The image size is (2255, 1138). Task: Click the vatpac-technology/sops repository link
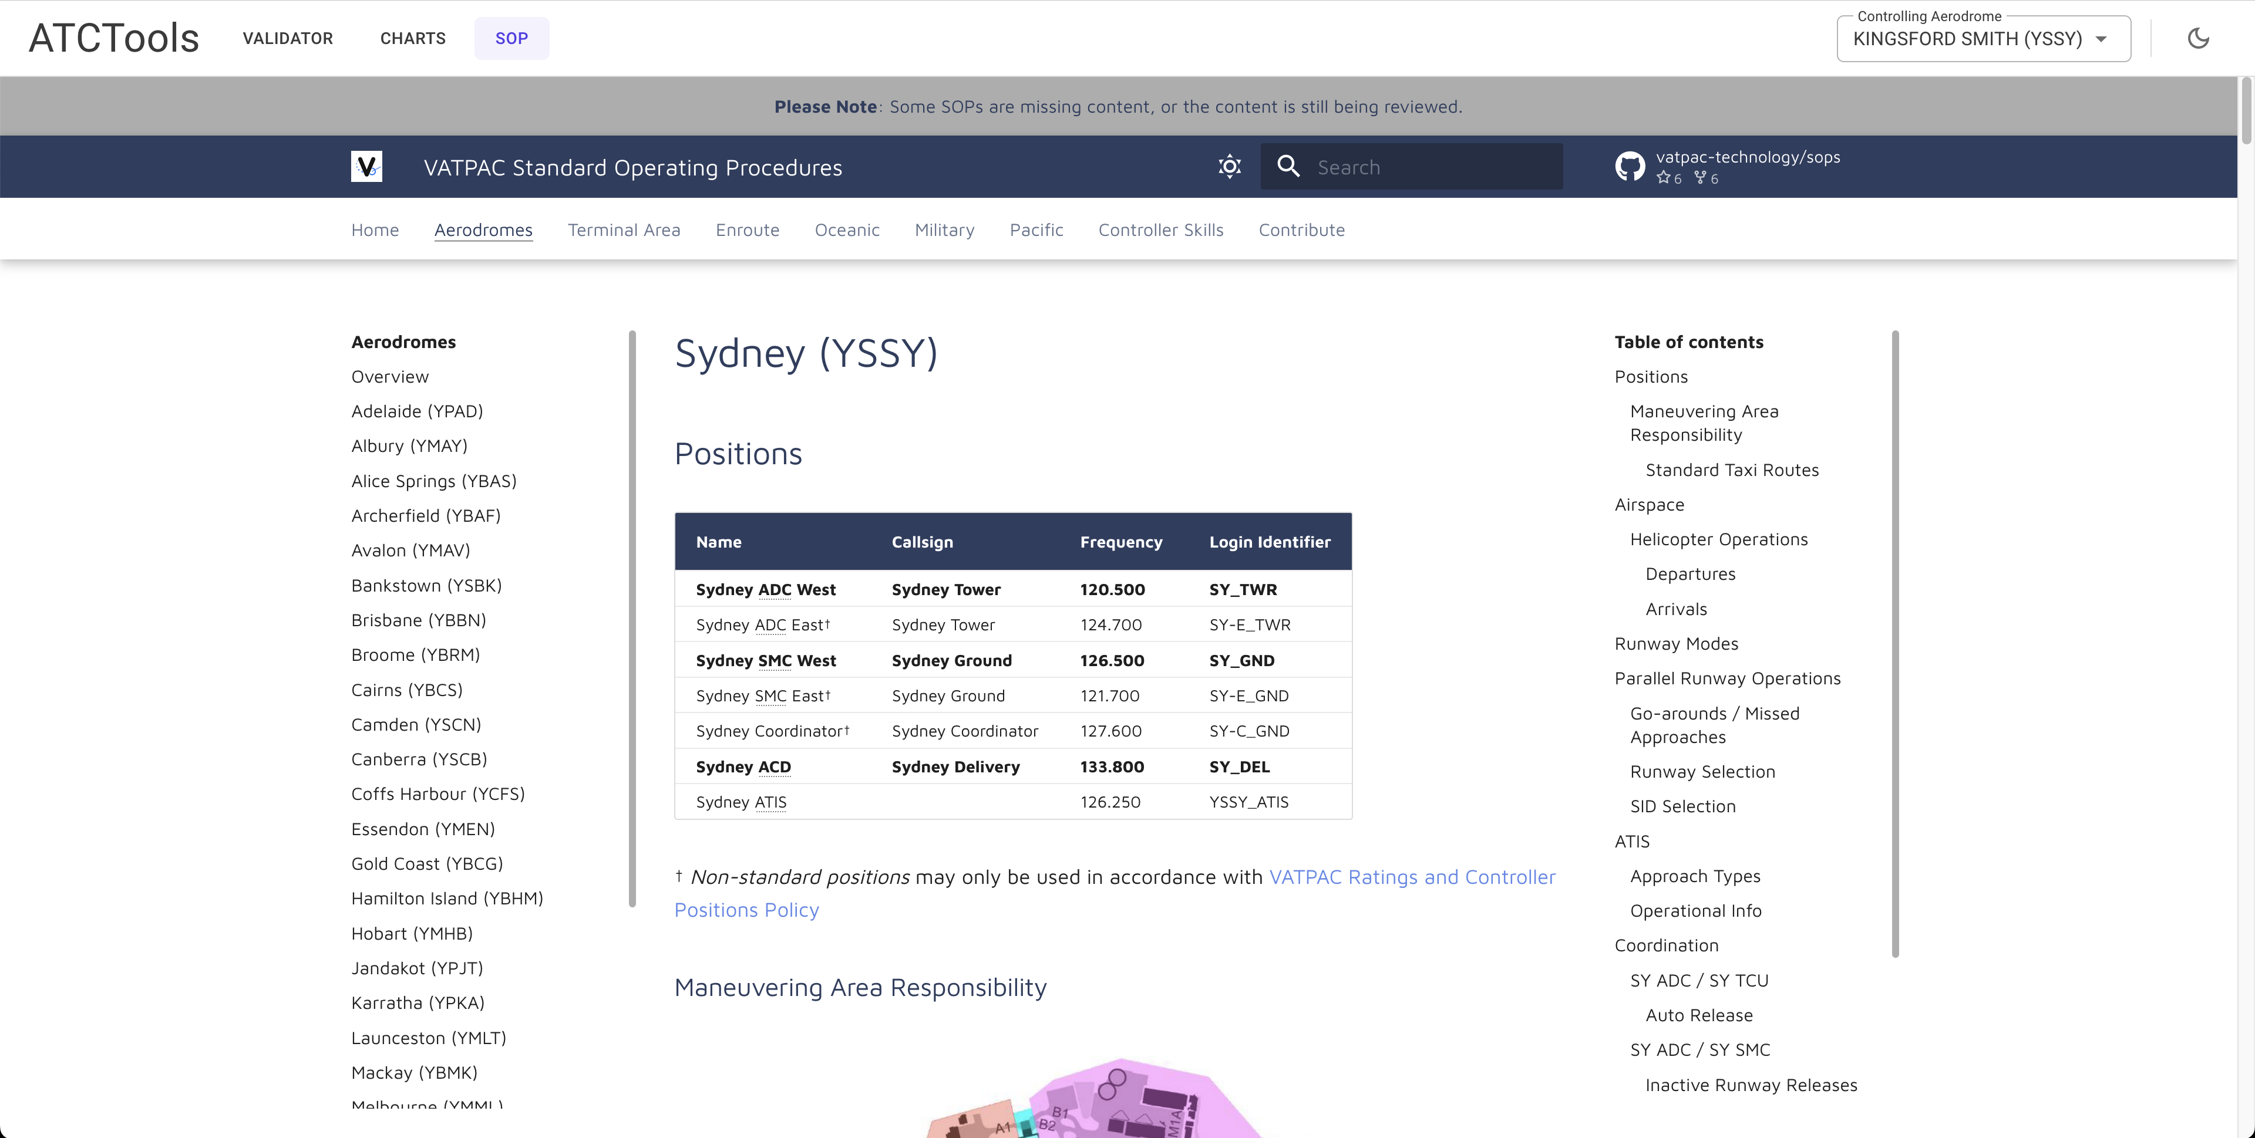coord(1747,157)
